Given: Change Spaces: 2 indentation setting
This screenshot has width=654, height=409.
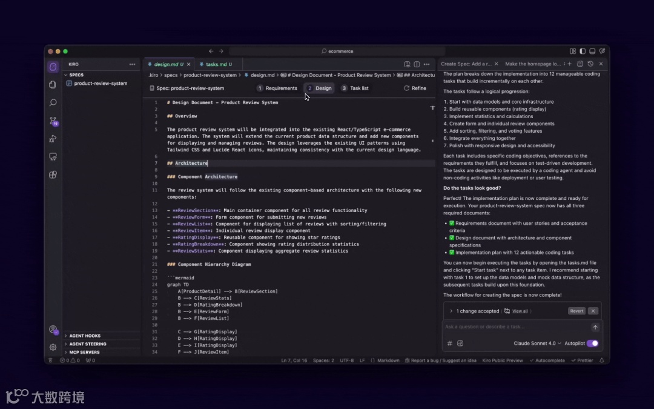Looking at the screenshot, I should (x=323, y=361).
